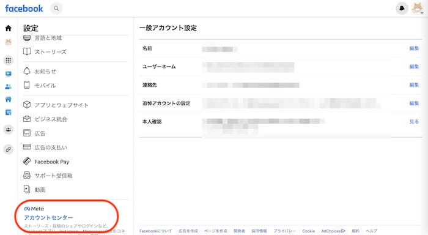The width and height of the screenshot is (428, 235).
Task: Open the Marketplace storefront icon
Action: pyautogui.click(x=9, y=100)
